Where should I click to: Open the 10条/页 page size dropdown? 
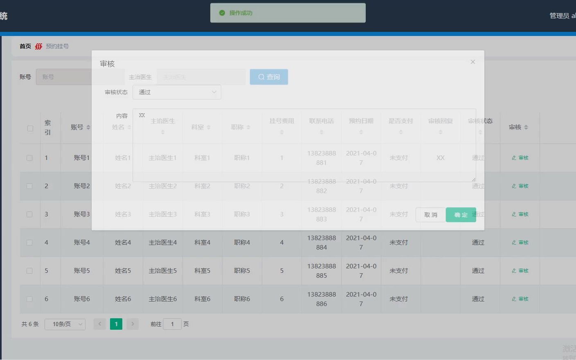tap(65, 324)
